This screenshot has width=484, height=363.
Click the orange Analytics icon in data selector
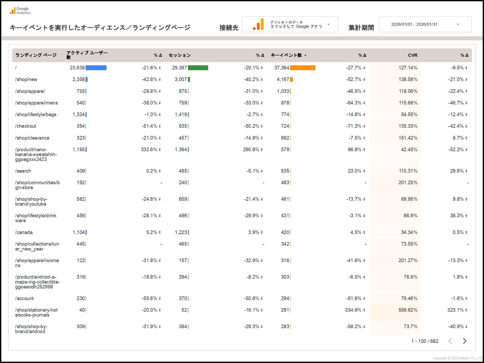258,25
